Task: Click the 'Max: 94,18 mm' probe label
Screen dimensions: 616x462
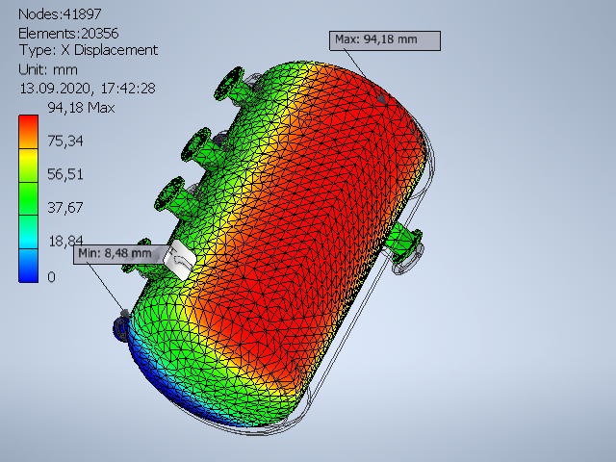Action: (x=385, y=40)
